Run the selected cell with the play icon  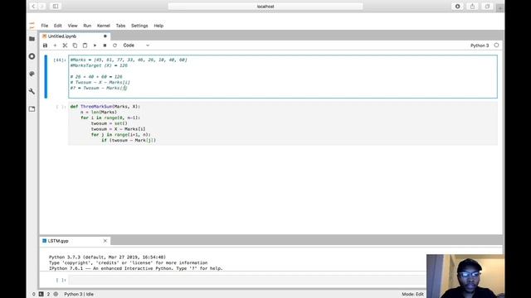tap(95, 46)
